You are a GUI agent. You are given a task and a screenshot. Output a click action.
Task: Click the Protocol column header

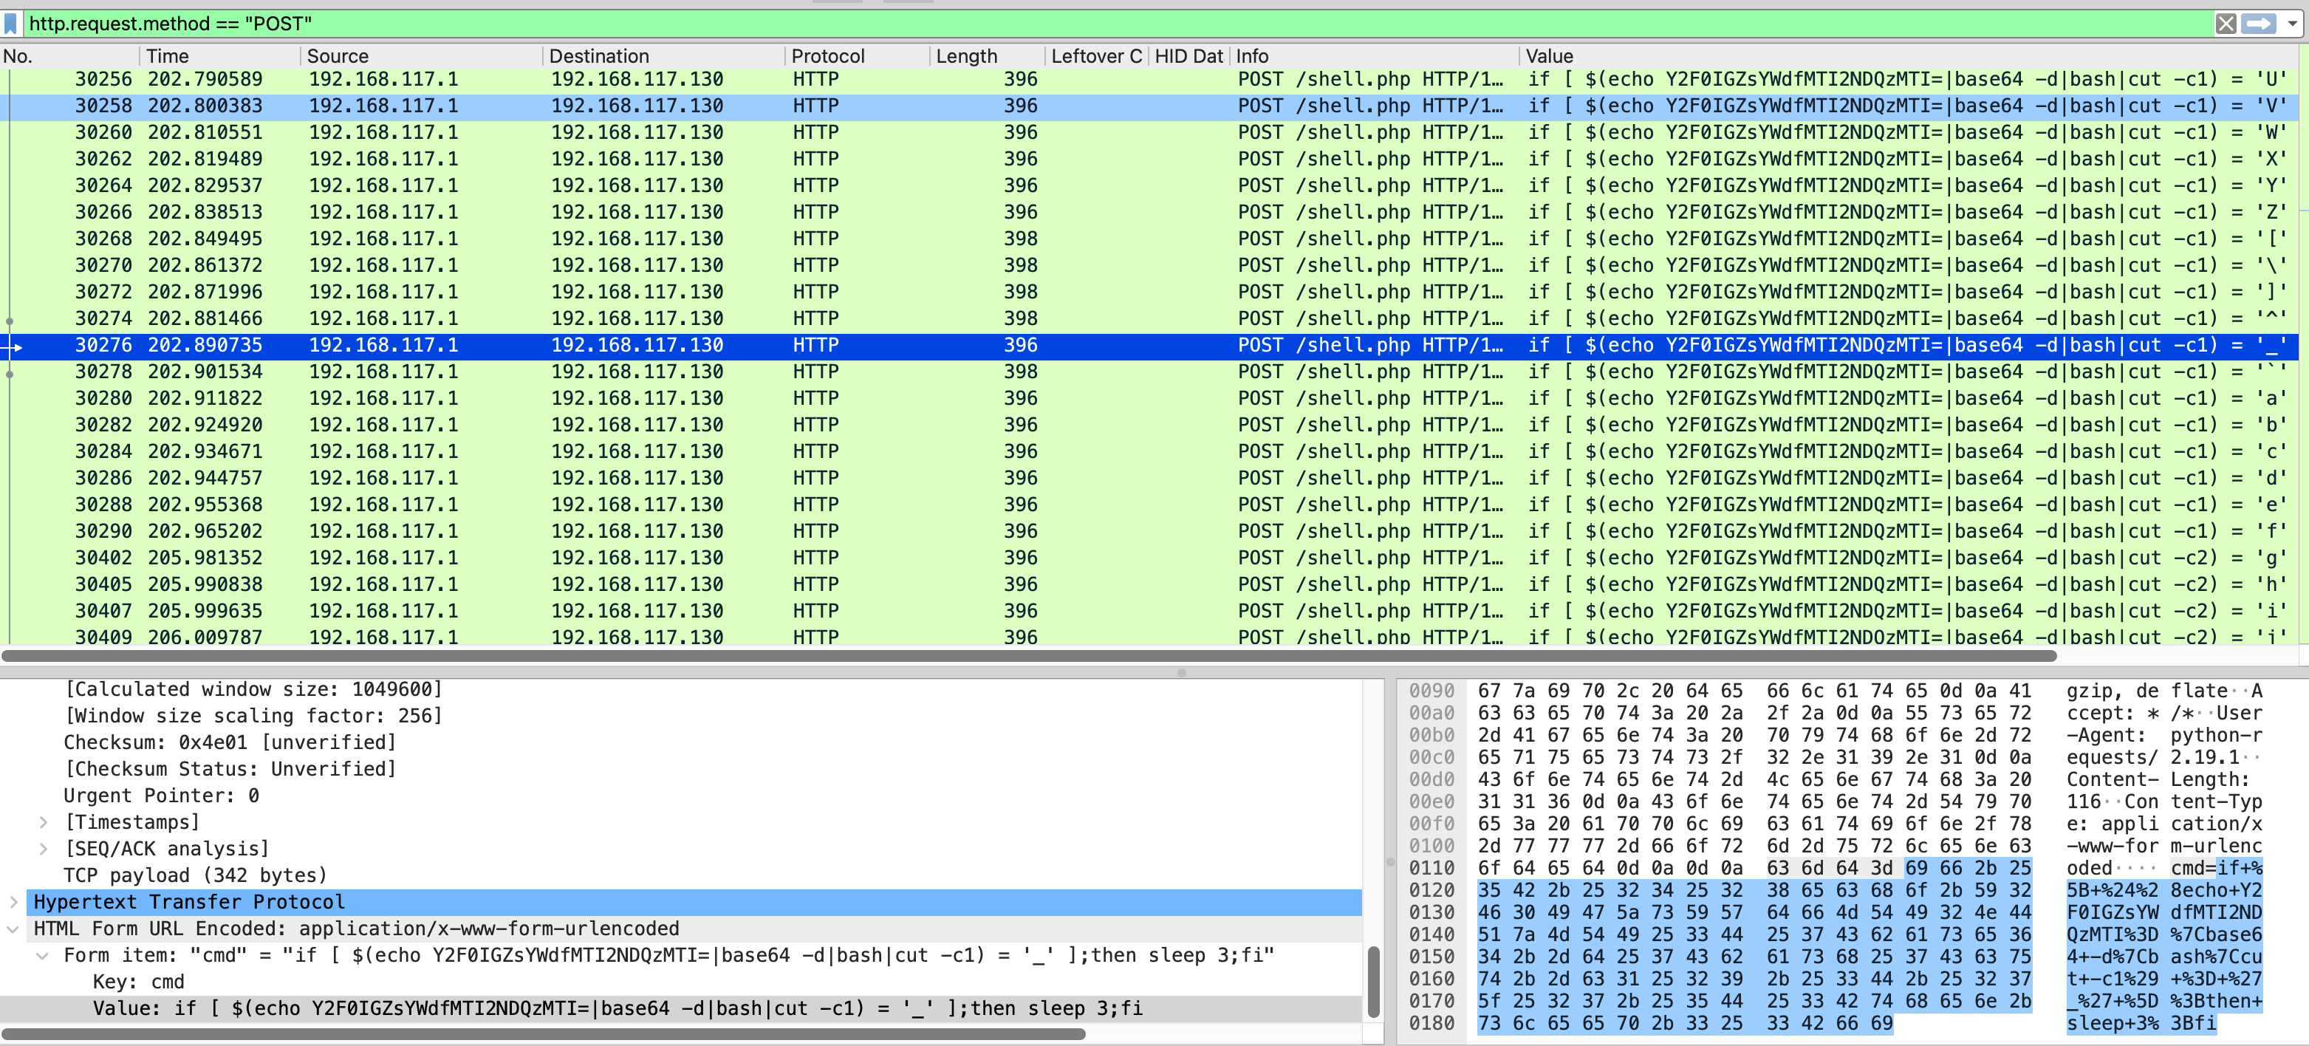[827, 55]
